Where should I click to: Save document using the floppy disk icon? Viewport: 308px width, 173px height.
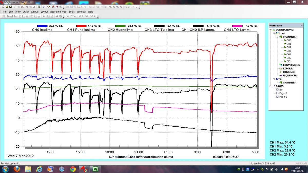pyautogui.click(x=11, y=7)
